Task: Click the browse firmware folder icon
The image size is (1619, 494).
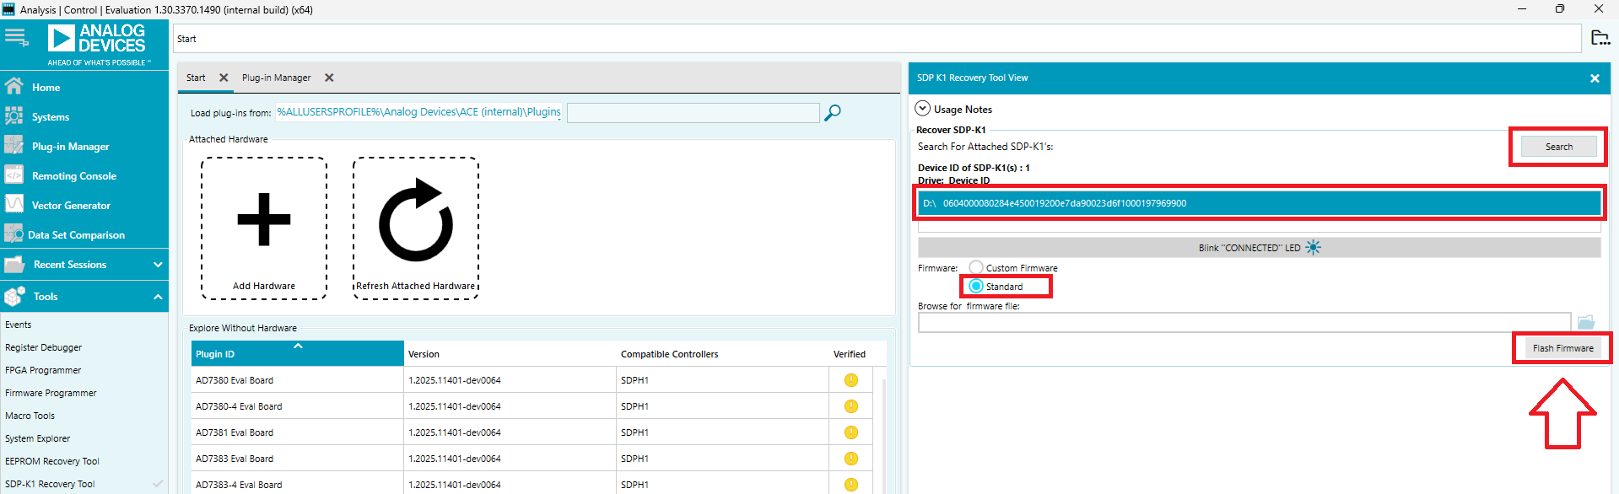Action: point(1586,322)
